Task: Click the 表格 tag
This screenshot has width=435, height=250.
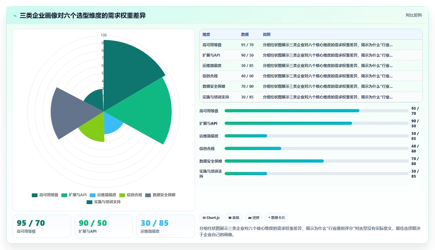Action: pyautogui.click(x=234, y=218)
